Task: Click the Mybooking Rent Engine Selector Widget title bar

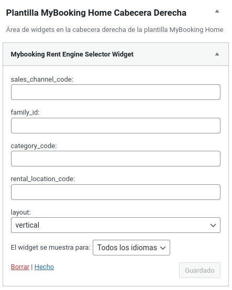Action: (x=116, y=54)
